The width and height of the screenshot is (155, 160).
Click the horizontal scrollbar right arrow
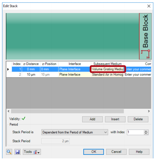point(149,111)
